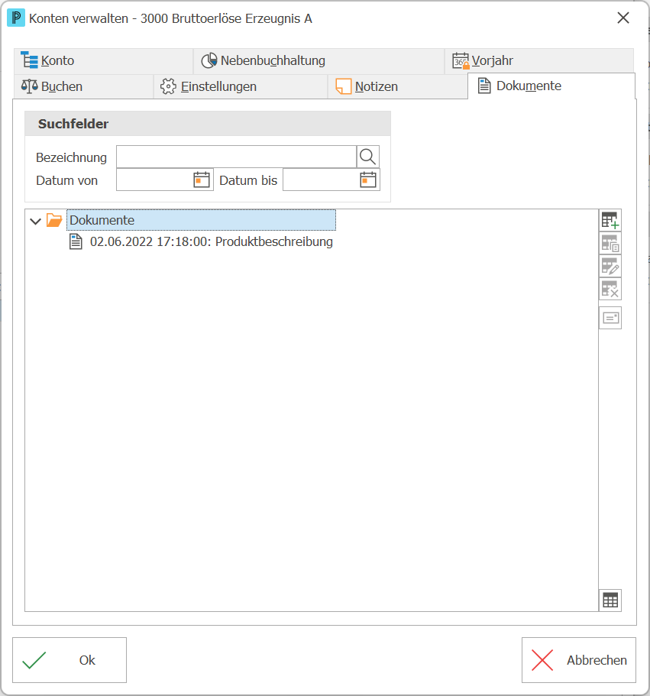Screen dimensions: 650x696
Task: Open the calendar picker for Datum von
Action: click(x=202, y=180)
